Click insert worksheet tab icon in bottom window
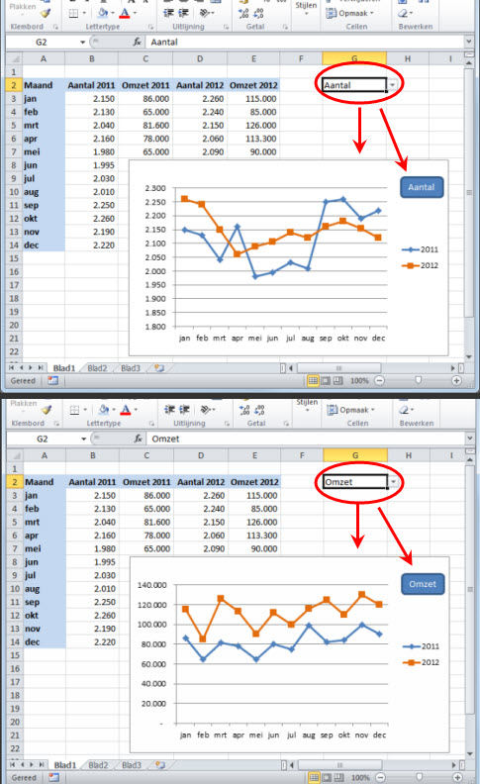Image resolution: width=480 pixels, height=784 pixels. coord(160,765)
